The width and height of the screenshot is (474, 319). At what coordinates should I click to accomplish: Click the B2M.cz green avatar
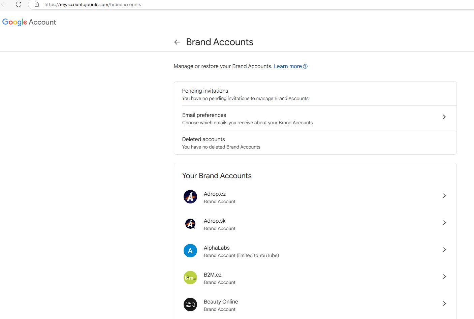coord(190,278)
